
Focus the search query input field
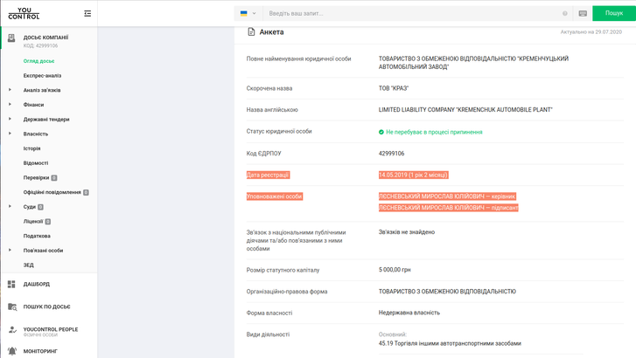[x=413, y=13]
